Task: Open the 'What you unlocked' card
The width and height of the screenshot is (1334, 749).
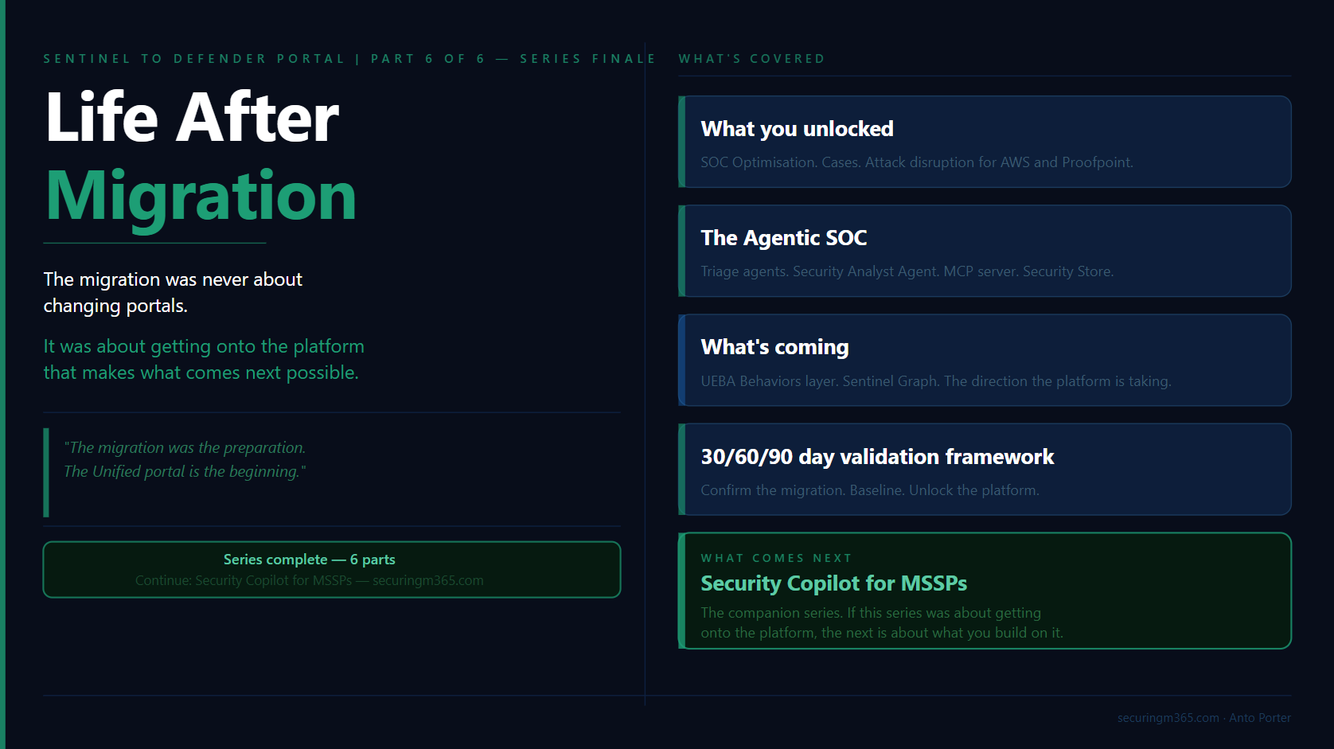Action: [x=985, y=142]
